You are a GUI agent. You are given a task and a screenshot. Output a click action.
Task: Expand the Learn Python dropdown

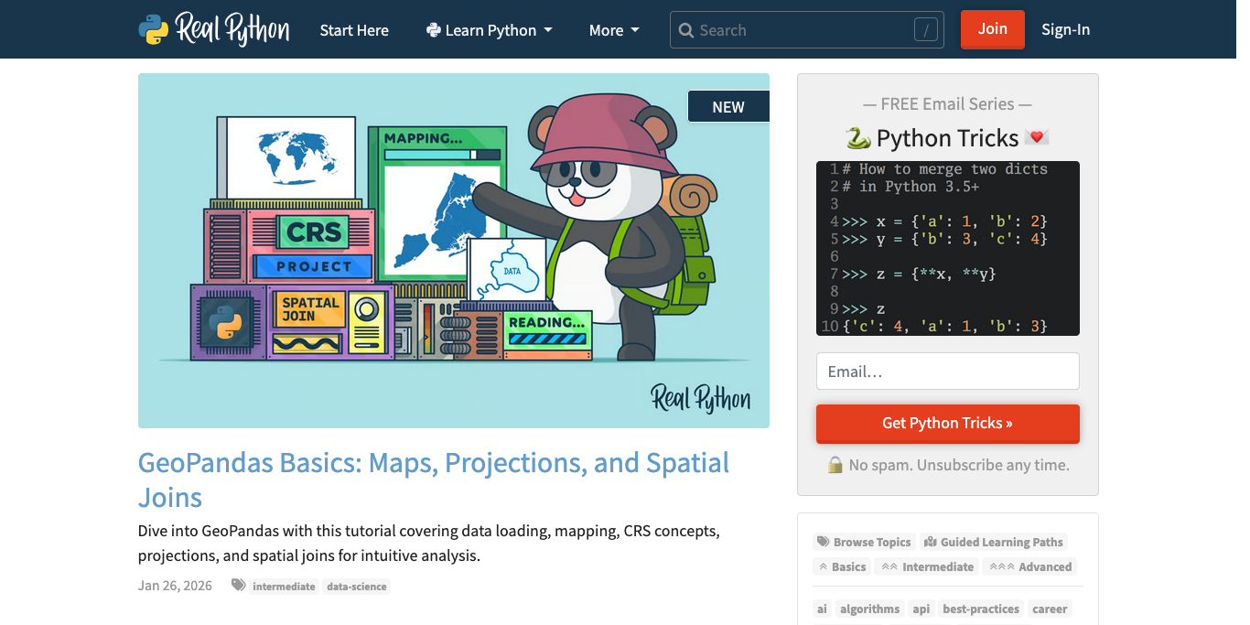pos(490,29)
